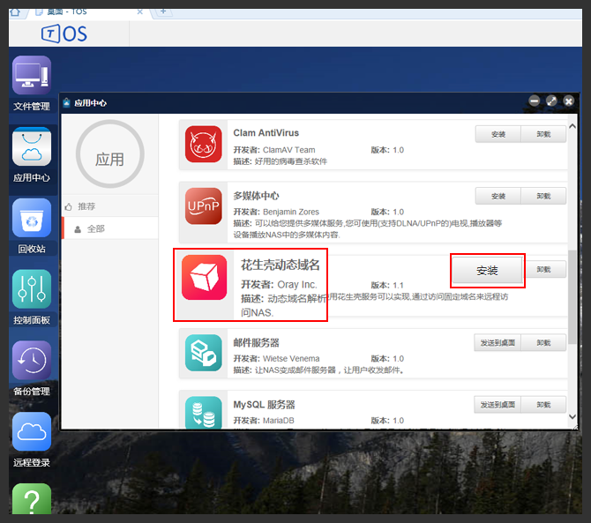Click 发送到桌面 for 邮件服务器
This screenshot has height=523, width=591.
(497, 342)
